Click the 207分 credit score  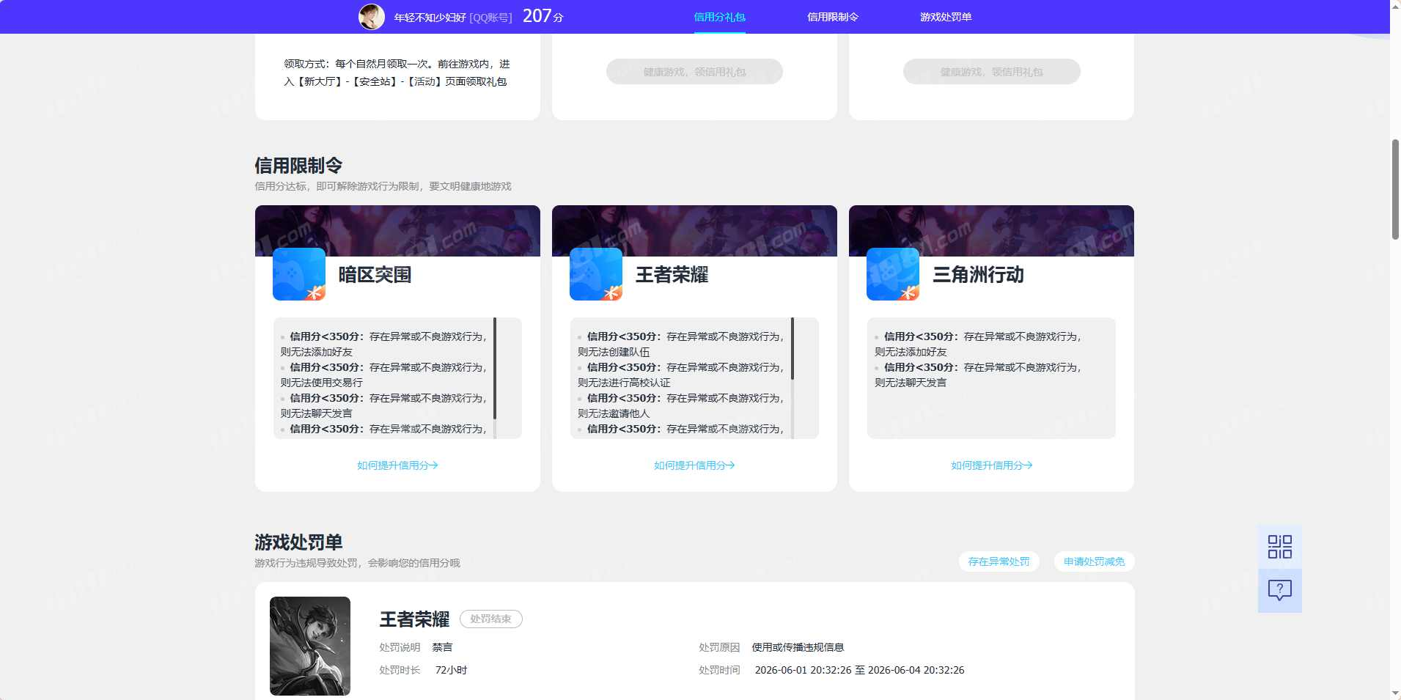(543, 16)
